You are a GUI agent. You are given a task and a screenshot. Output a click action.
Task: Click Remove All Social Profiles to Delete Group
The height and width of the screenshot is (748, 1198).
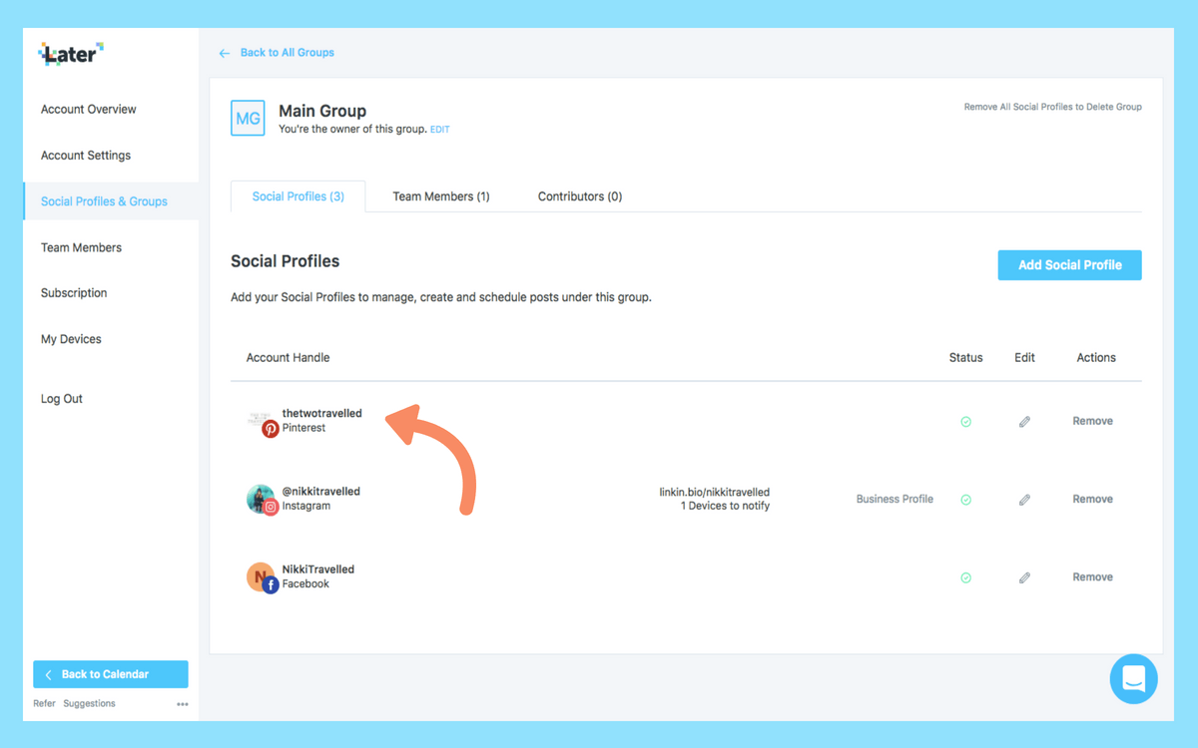(1052, 107)
